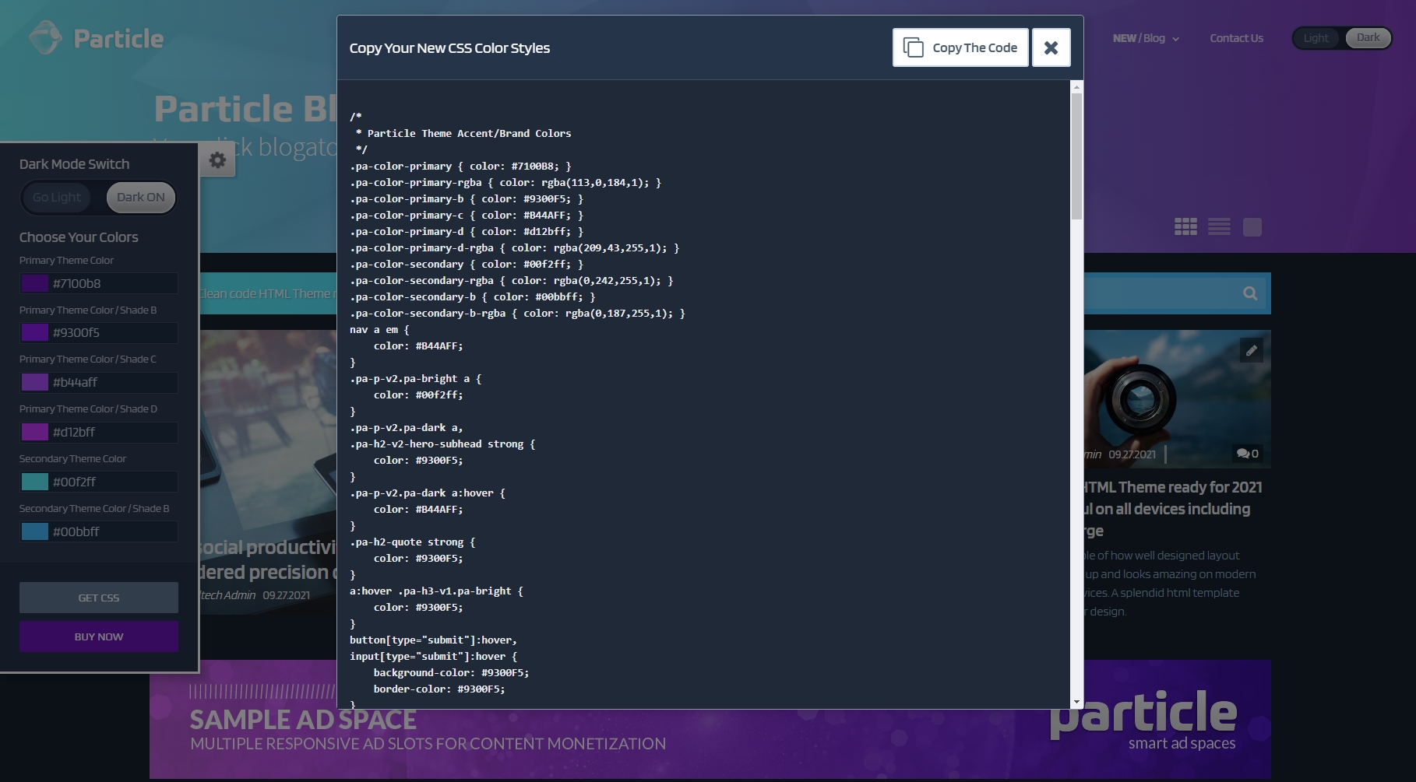Click the code dialog scrollbar thumb

coord(1076,156)
